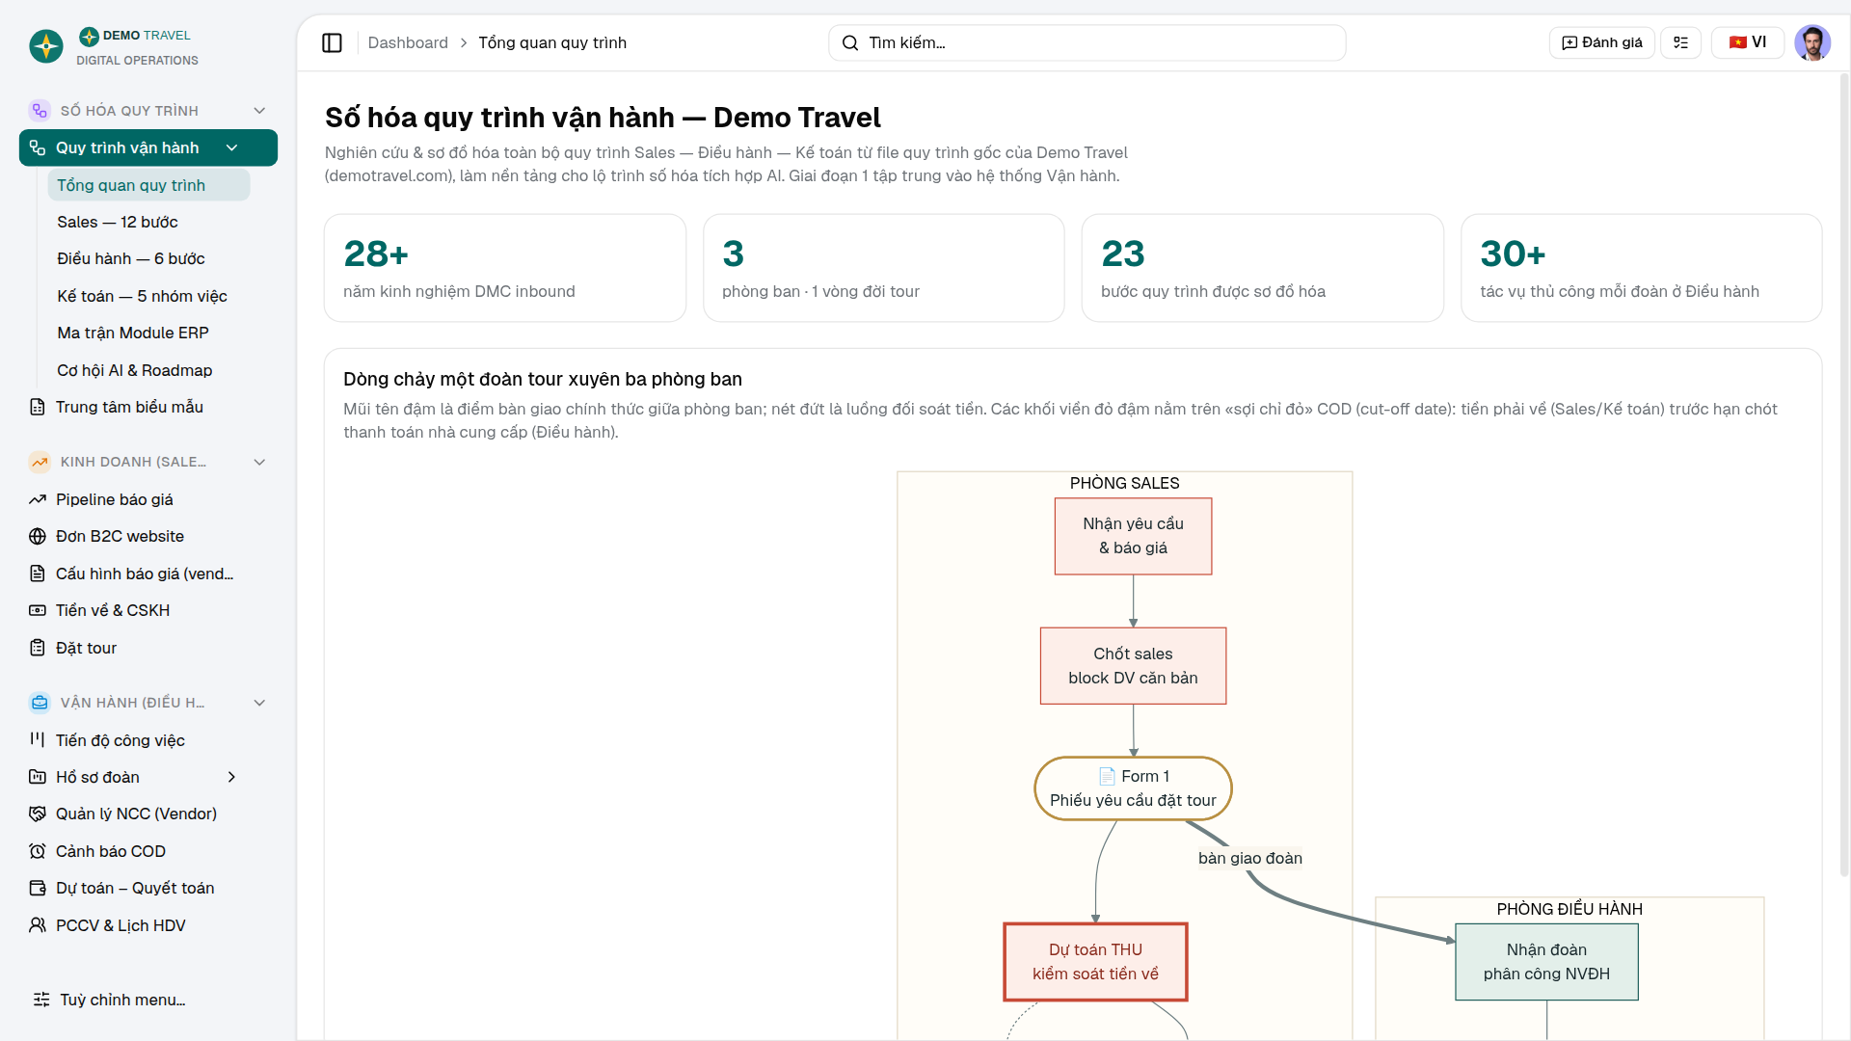Screen dimensions: 1851x1041
Task: Open Pipeline báo giá link
Action: pos(148,499)
